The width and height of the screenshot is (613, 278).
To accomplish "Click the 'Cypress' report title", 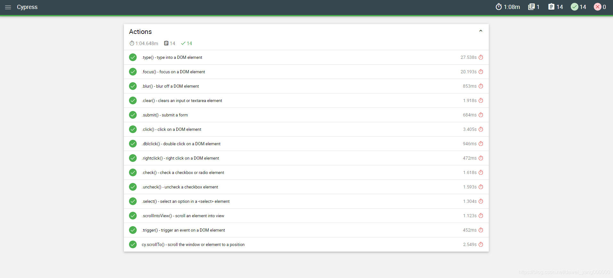I will 27,7.
